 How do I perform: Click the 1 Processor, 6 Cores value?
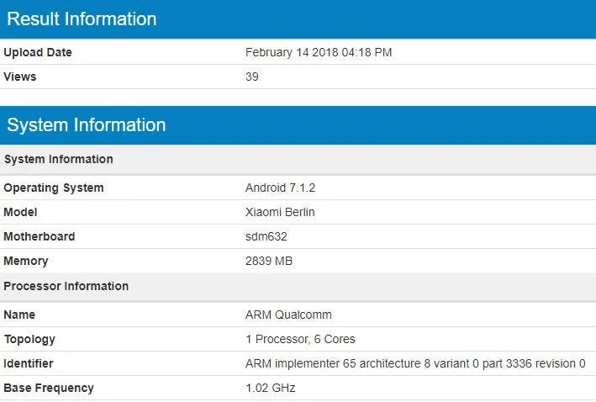coord(300,339)
